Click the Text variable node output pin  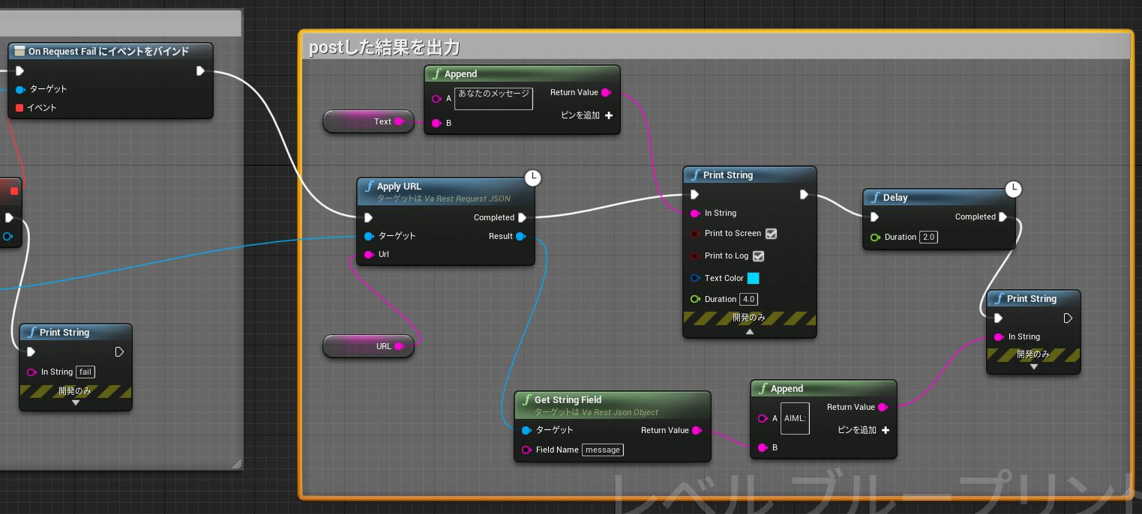(x=399, y=121)
